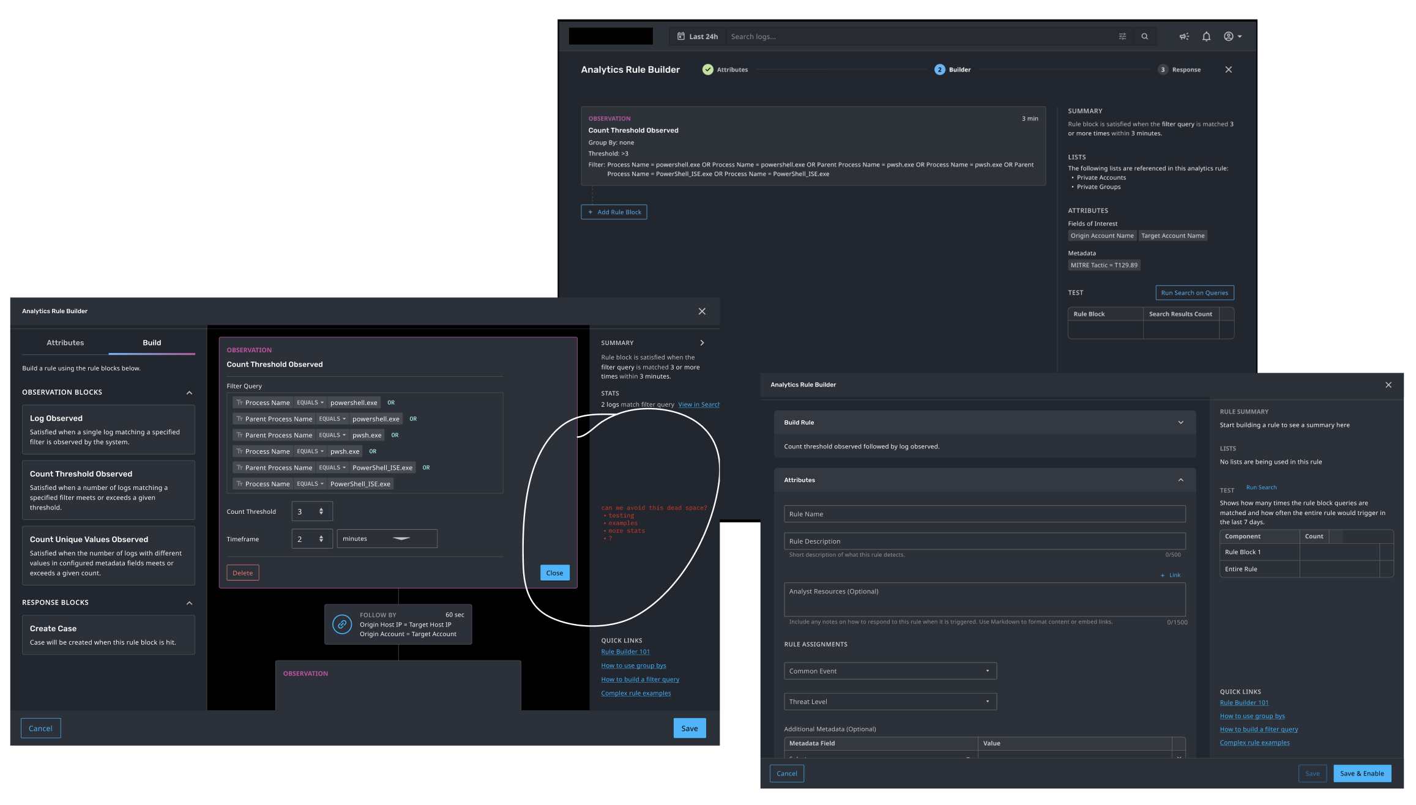
Task: Delete the Count Threshold Observed block
Action: coord(243,573)
